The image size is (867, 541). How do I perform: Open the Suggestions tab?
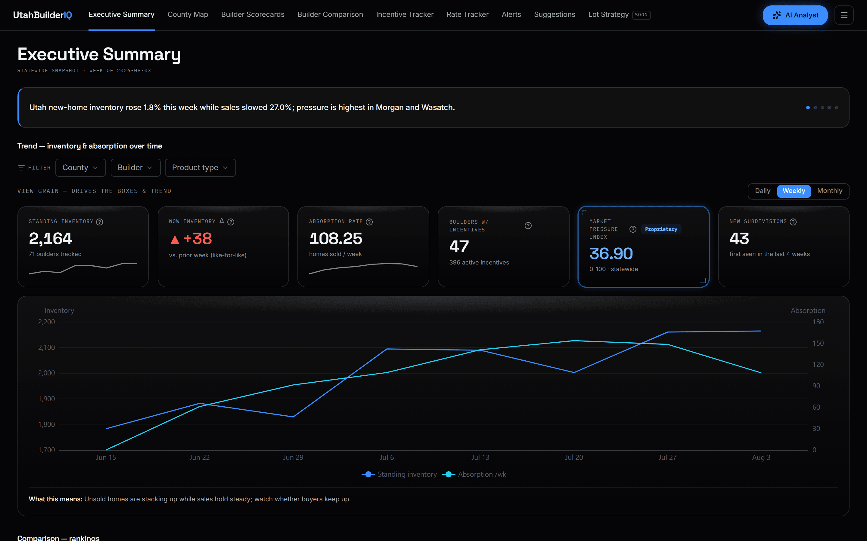[554, 15]
